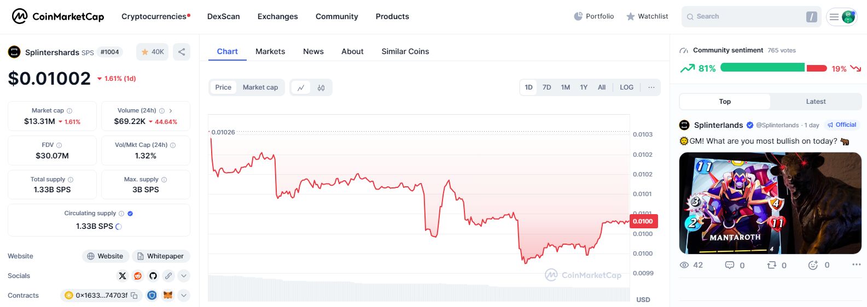
Task: Add token to MetaMask fox icon
Action: [168, 296]
